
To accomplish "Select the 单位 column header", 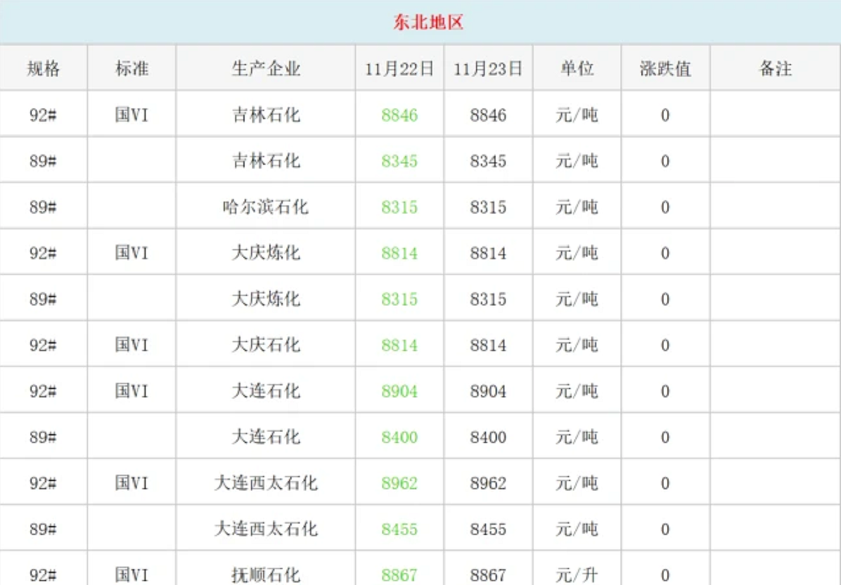I will (x=577, y=68).
